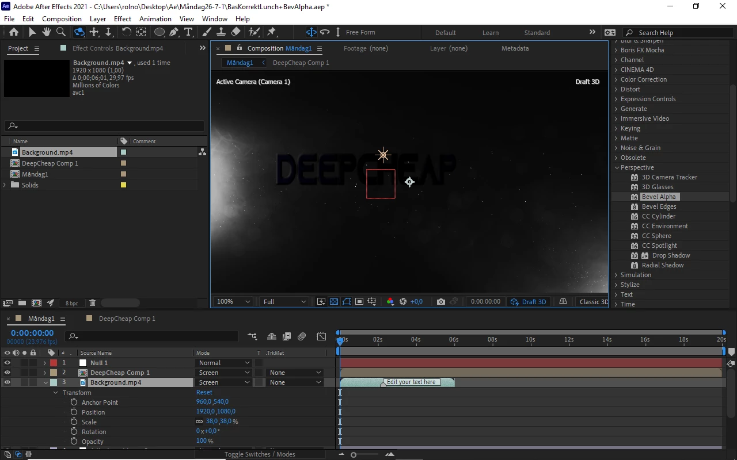Select the Roto Brush tool
The height and width of the screenshot is (460, 737).
(x=254, y=32)
